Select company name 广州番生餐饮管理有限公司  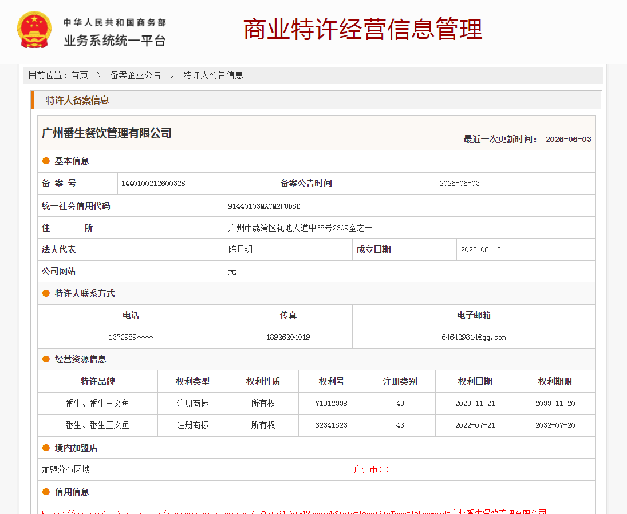tap(107, 133)
